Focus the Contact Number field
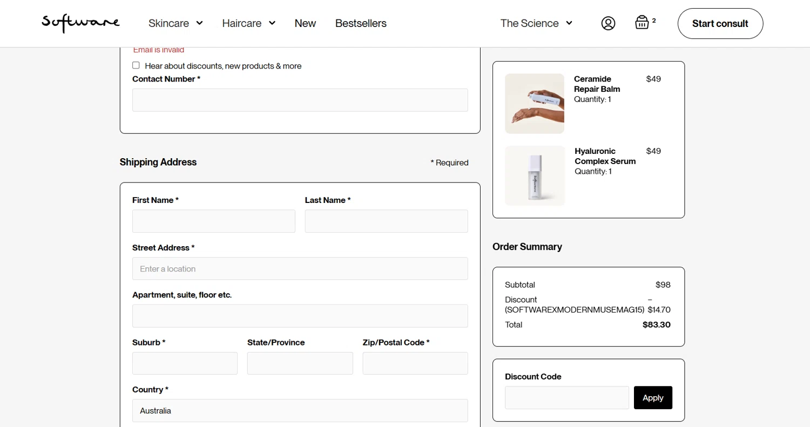This screenshot has width=810, height=427. (x=300, y=100)
